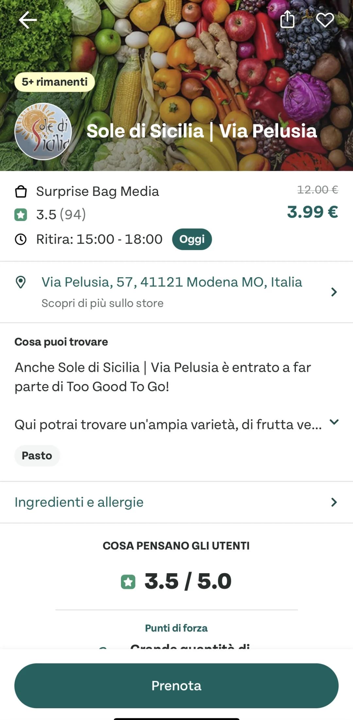Toggle the heart favorite icon
Viewport: 353px width, 720px height.
(x=325, y=20)
